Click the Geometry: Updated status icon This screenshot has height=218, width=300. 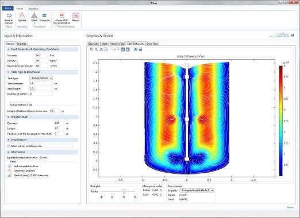point(10,171)
